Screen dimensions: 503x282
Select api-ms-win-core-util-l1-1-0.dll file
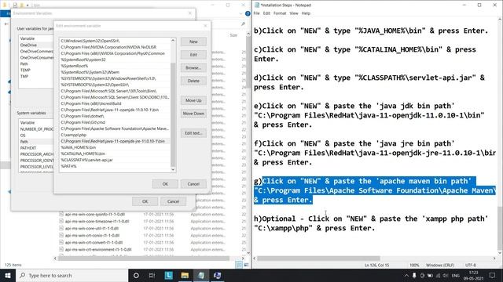[x=93, y=228]
